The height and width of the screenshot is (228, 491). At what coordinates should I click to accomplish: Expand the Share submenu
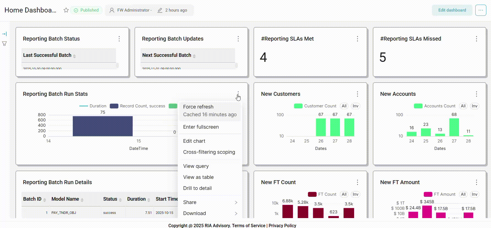tap(210, 202)
